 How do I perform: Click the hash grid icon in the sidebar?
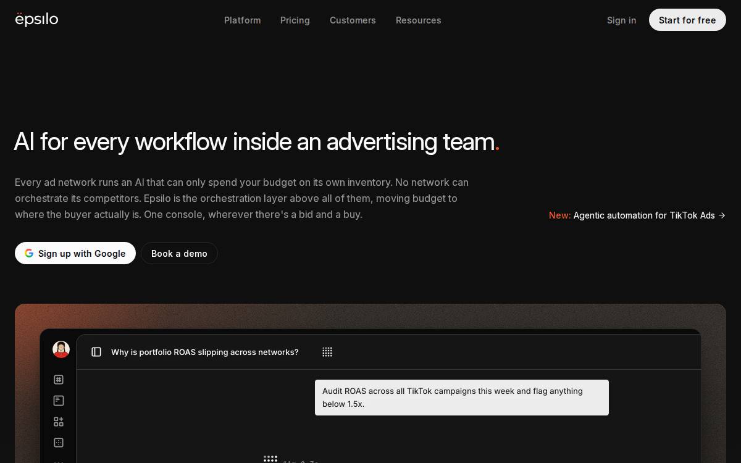[x=59, y=380]
